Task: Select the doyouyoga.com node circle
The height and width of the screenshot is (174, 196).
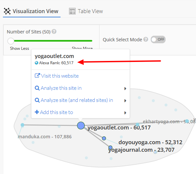Action: click(x=104, y=138)
